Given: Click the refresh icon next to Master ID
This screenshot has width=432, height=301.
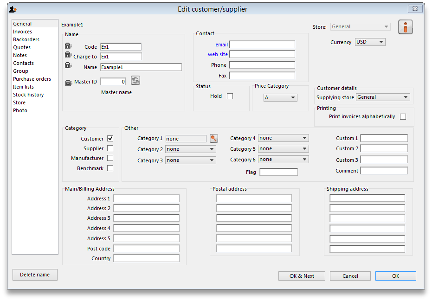Looking at the screenshot, I should coord(135,81).
